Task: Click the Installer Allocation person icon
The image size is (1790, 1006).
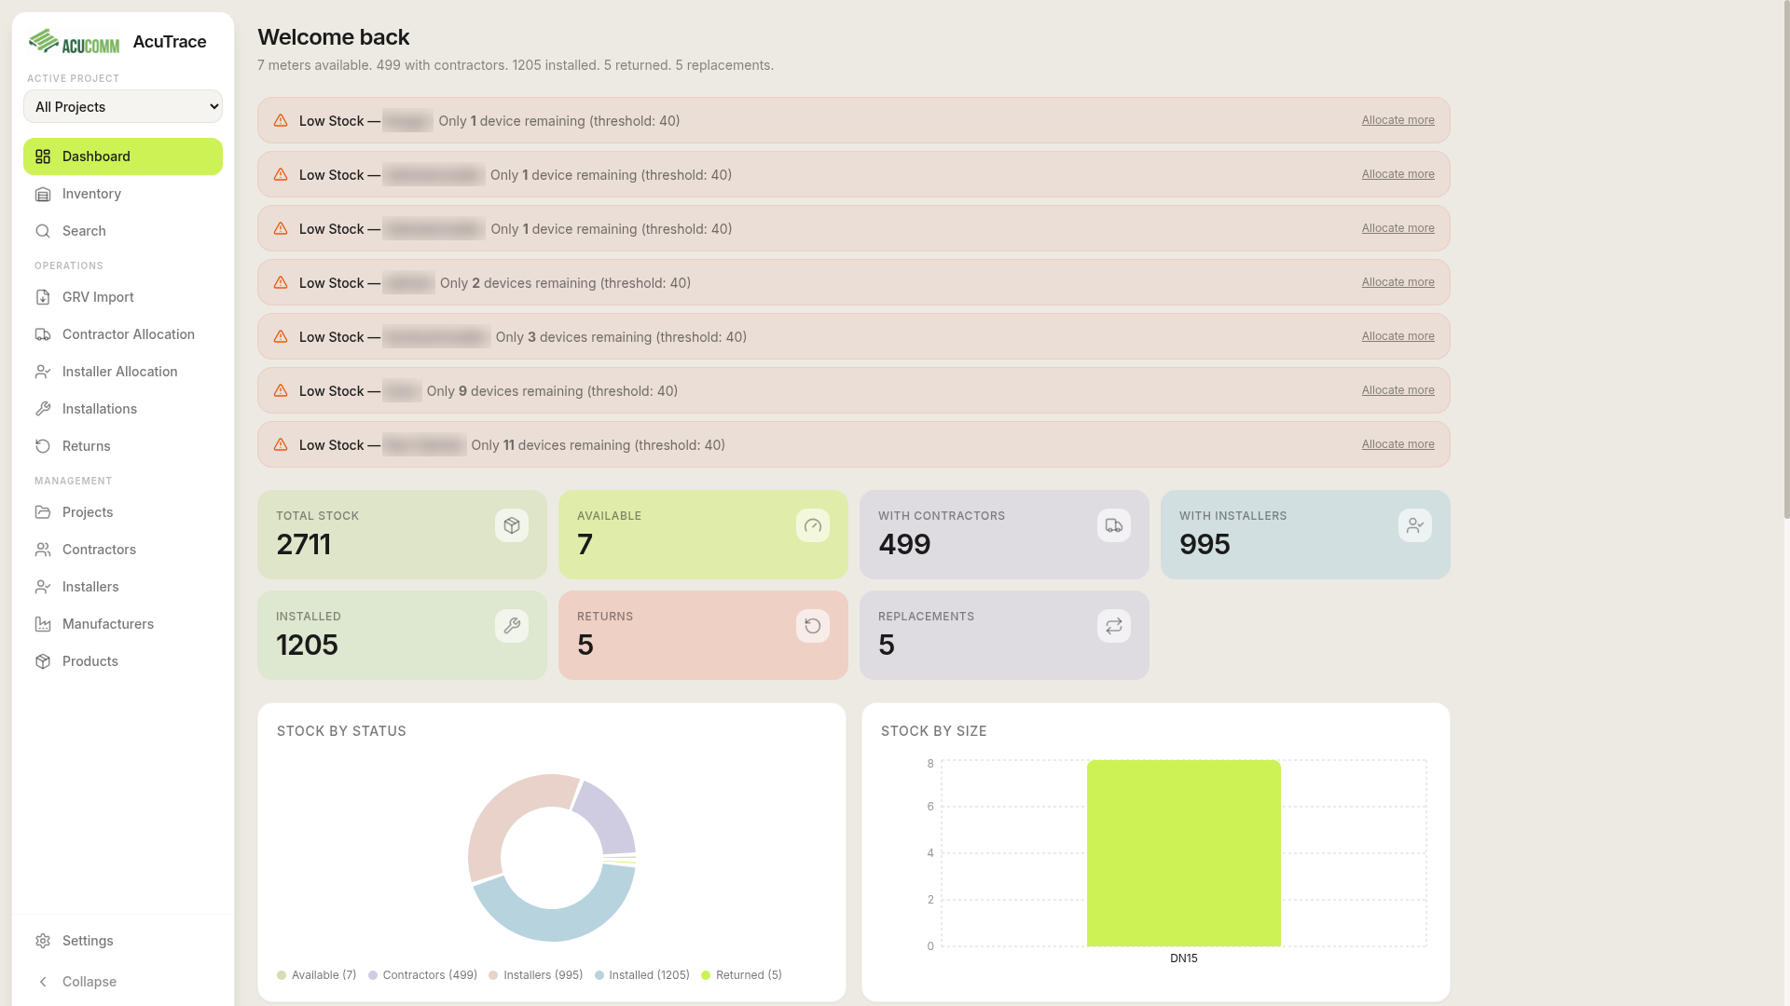Action: pyautogui.click(x=43, y=372)
